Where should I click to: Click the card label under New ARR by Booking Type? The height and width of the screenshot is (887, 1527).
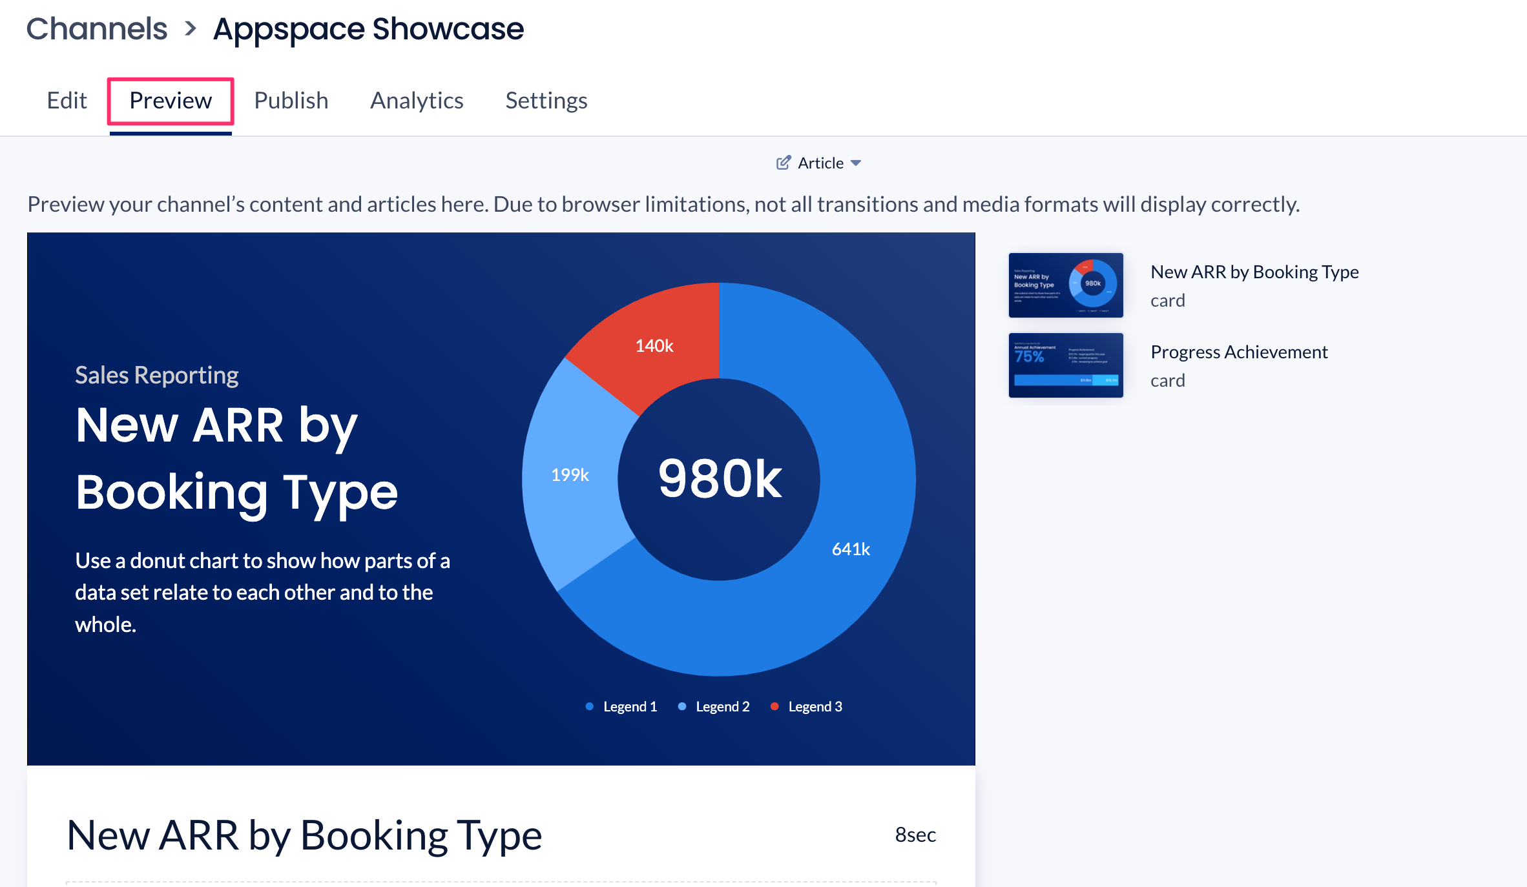tap(1168, 300)
